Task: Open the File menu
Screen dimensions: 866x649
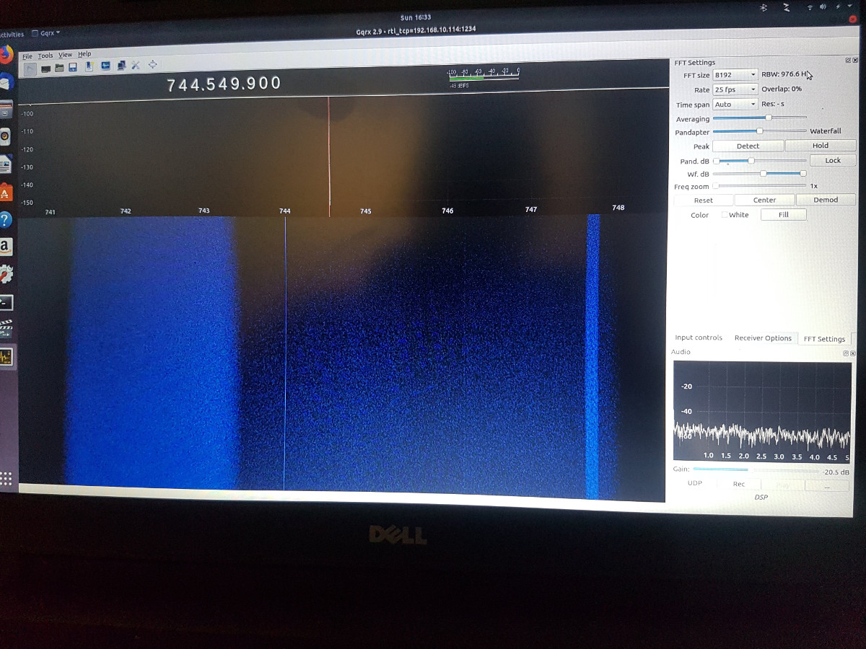Action: click(27, 56)
